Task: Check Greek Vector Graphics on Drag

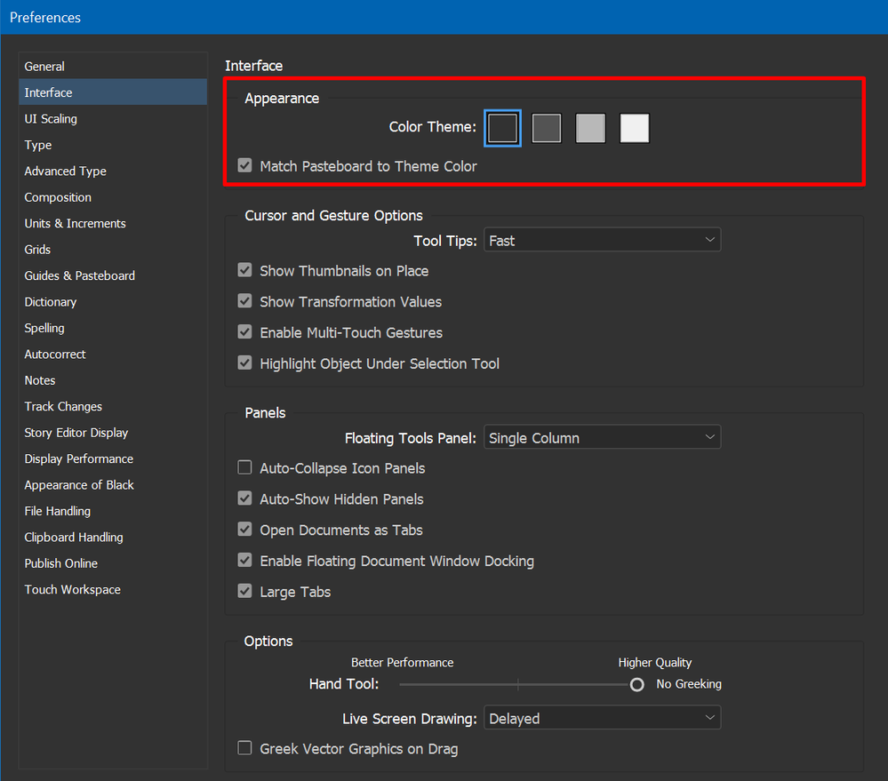Action: pyautogui.click(x=245, y=748)
